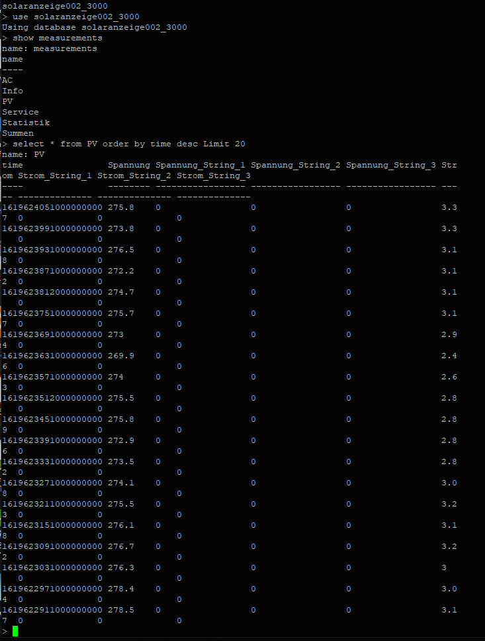Image resolution: width=485 pixels, height=641 pixels.
Task: Click the 'time' column header
Action: point(13,165)
